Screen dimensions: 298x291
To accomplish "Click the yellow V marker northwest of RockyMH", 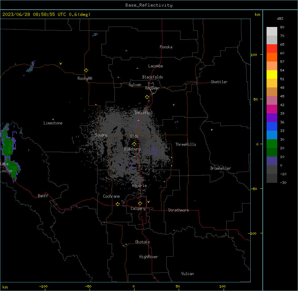I will pos(60,64).
